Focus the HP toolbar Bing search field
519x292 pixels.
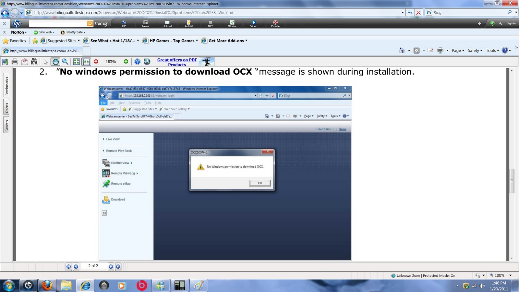tap(58, 23)
